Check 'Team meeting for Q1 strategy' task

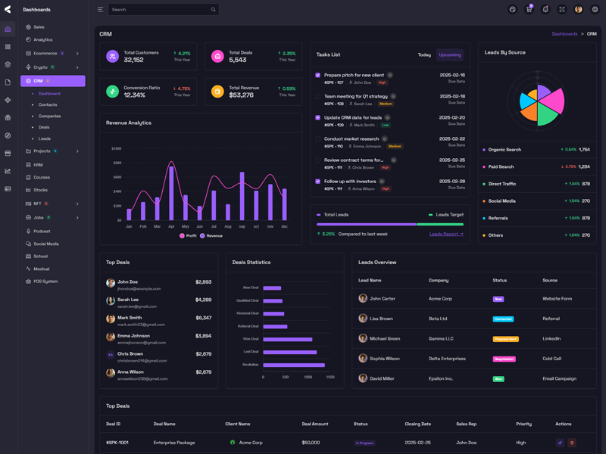pyautogui.click(x=318, y=97)
